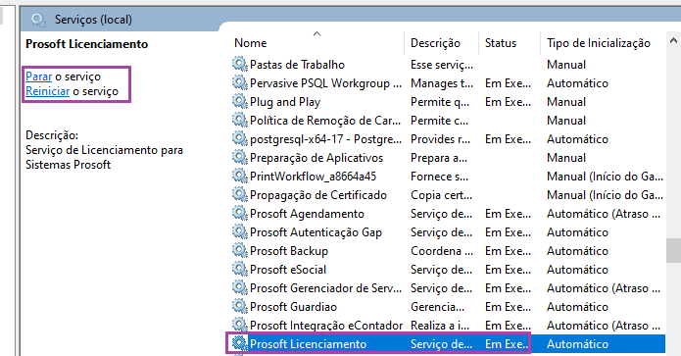Click the gear icon of Prosoft Guardiao
Screen dimensions: 681x356
point(240,307)
